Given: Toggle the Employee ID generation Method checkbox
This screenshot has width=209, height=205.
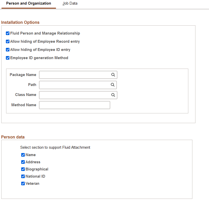Looking at the screenshot, I should (x=7, y=58).
